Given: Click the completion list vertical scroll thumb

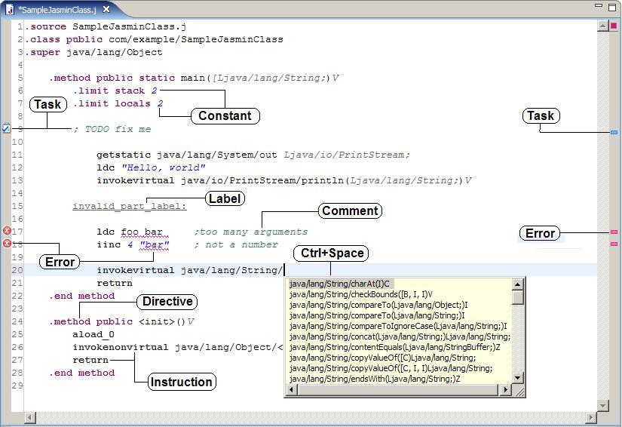Looking at the screenshot, I should (518, 298).
